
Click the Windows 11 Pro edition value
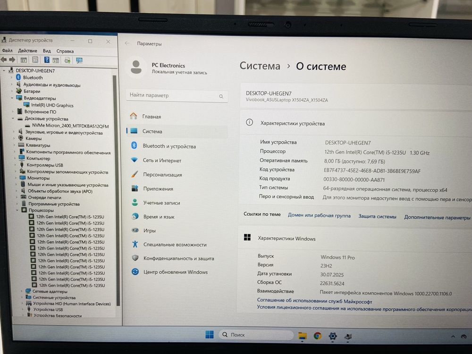click(337, 257)
